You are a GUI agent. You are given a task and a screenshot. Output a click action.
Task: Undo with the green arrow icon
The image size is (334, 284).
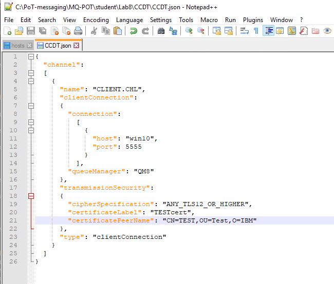coord(134,31)
